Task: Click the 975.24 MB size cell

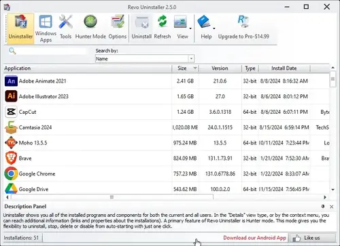Action: coord(185,143)
